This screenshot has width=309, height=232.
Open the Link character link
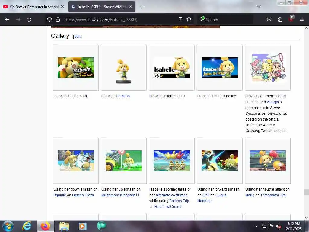click(206, 195)
